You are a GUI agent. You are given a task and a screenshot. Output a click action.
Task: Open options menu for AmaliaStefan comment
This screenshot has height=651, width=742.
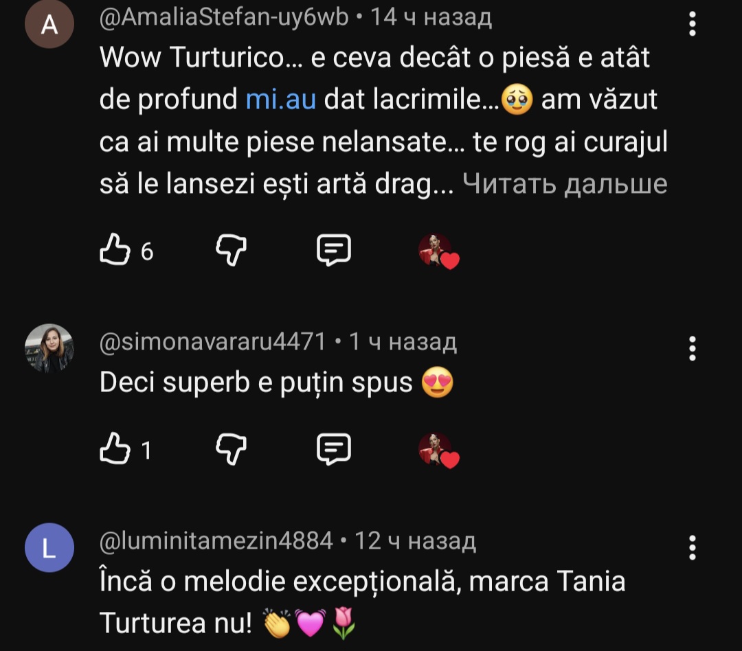693,25
